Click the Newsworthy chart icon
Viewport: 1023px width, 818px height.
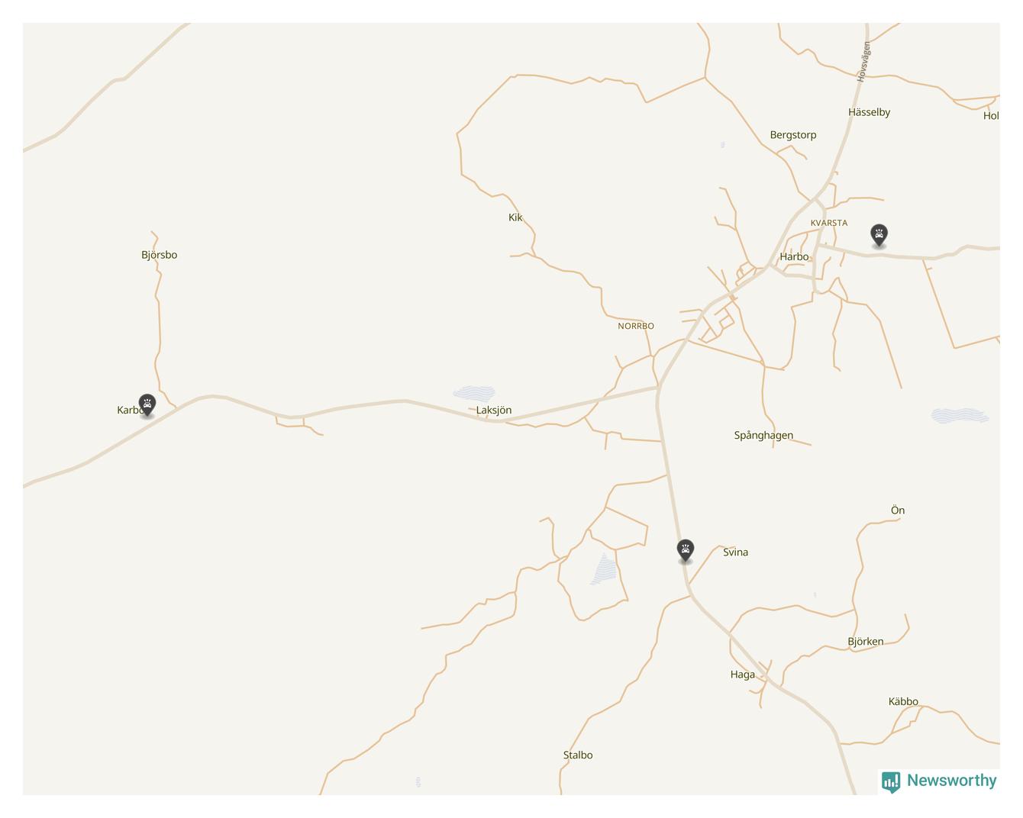pos(891,782)
